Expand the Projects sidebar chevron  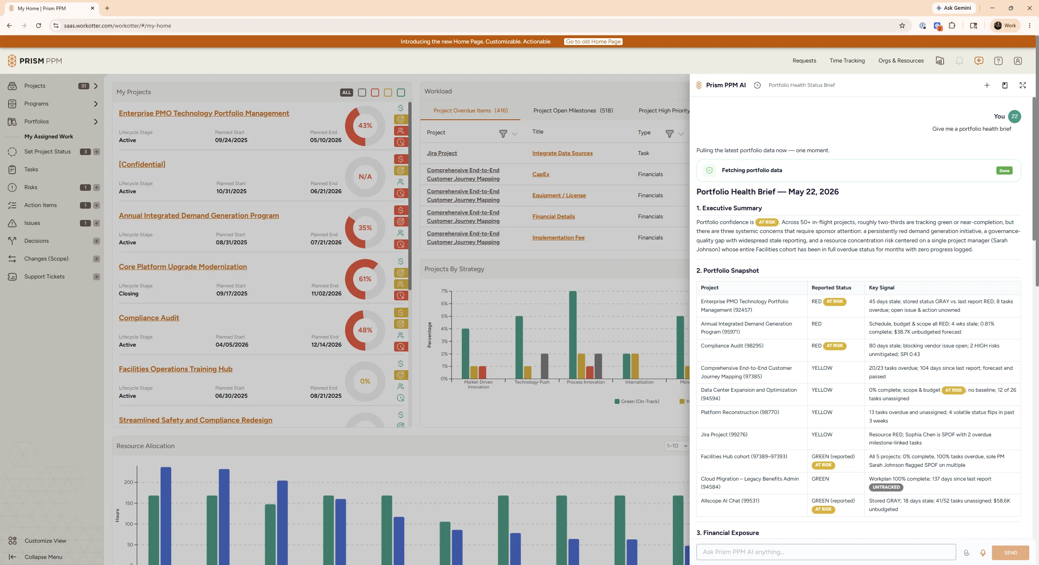click(x=96, y=86)
